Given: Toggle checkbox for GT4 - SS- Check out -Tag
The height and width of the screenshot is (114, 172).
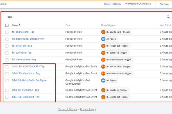Looking at the screenshot, I should [7, 97].
